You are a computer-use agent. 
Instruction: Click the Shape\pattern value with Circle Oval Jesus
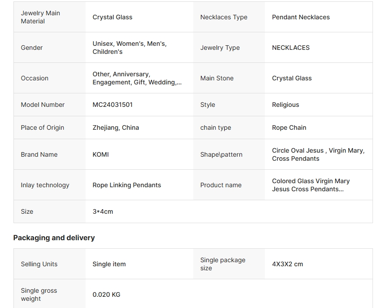[x=318, y=154]
